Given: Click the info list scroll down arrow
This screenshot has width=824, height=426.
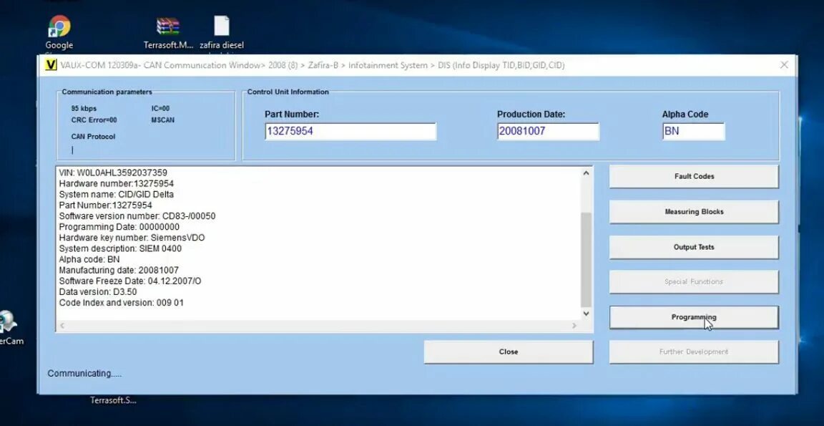Looking at the screenshot, I should coord(586,314).
